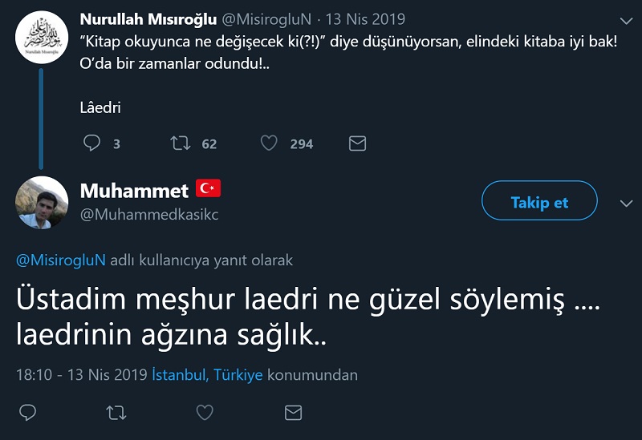This screenshot has width=642, height=440.
Task: Open options chevron on Nurullah Mısıroğlu's tweet
Action: (627, 19)
